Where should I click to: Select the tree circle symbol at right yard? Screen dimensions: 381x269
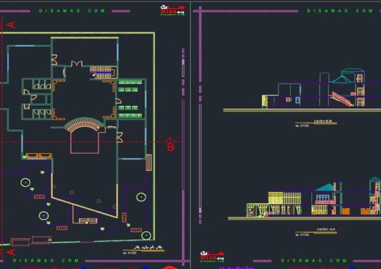tap(140, 196)
